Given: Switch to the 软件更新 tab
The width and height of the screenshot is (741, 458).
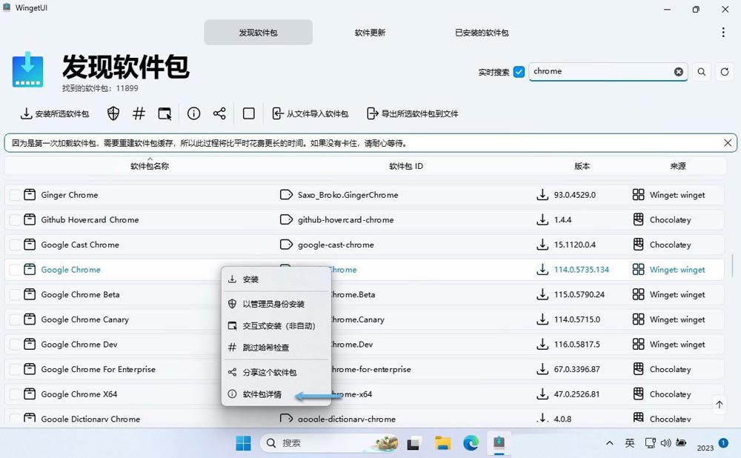Looking at the screenshot, I should pos(370,32).
